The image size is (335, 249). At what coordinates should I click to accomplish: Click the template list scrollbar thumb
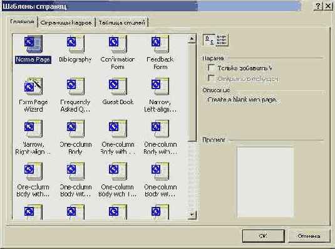pyautogui.click(x=192, y=92)
